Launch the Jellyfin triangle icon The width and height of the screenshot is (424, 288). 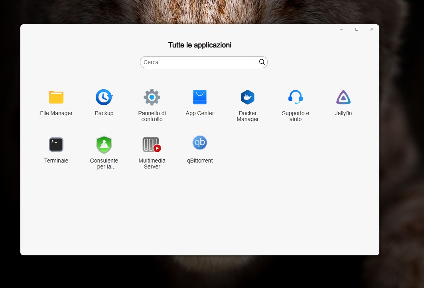343,97
